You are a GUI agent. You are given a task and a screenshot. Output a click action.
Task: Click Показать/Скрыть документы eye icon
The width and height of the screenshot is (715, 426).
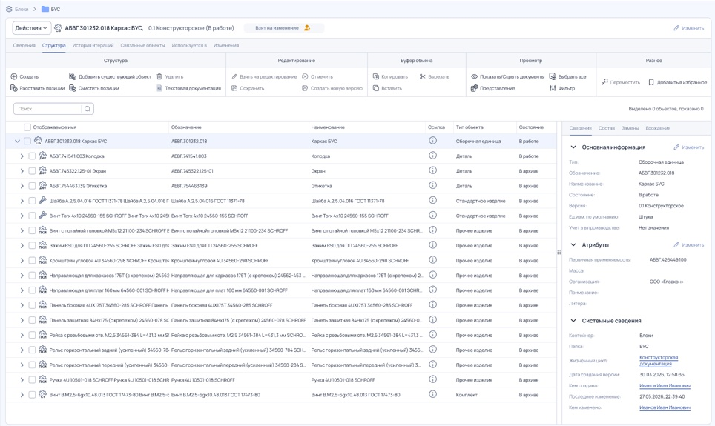tap(474, 76)
